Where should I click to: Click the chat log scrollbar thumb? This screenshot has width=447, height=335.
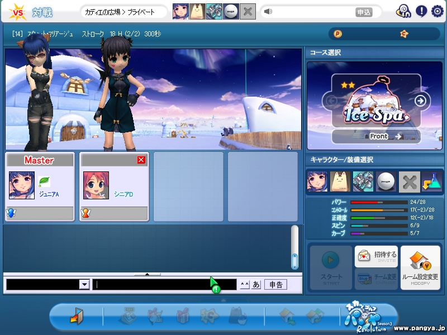[x=294, y=261]
